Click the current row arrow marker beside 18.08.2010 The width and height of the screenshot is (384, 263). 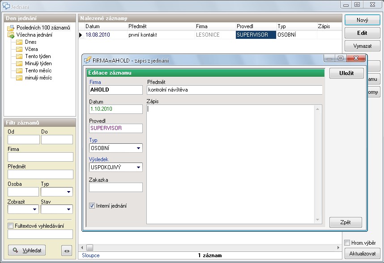[81, 35]
